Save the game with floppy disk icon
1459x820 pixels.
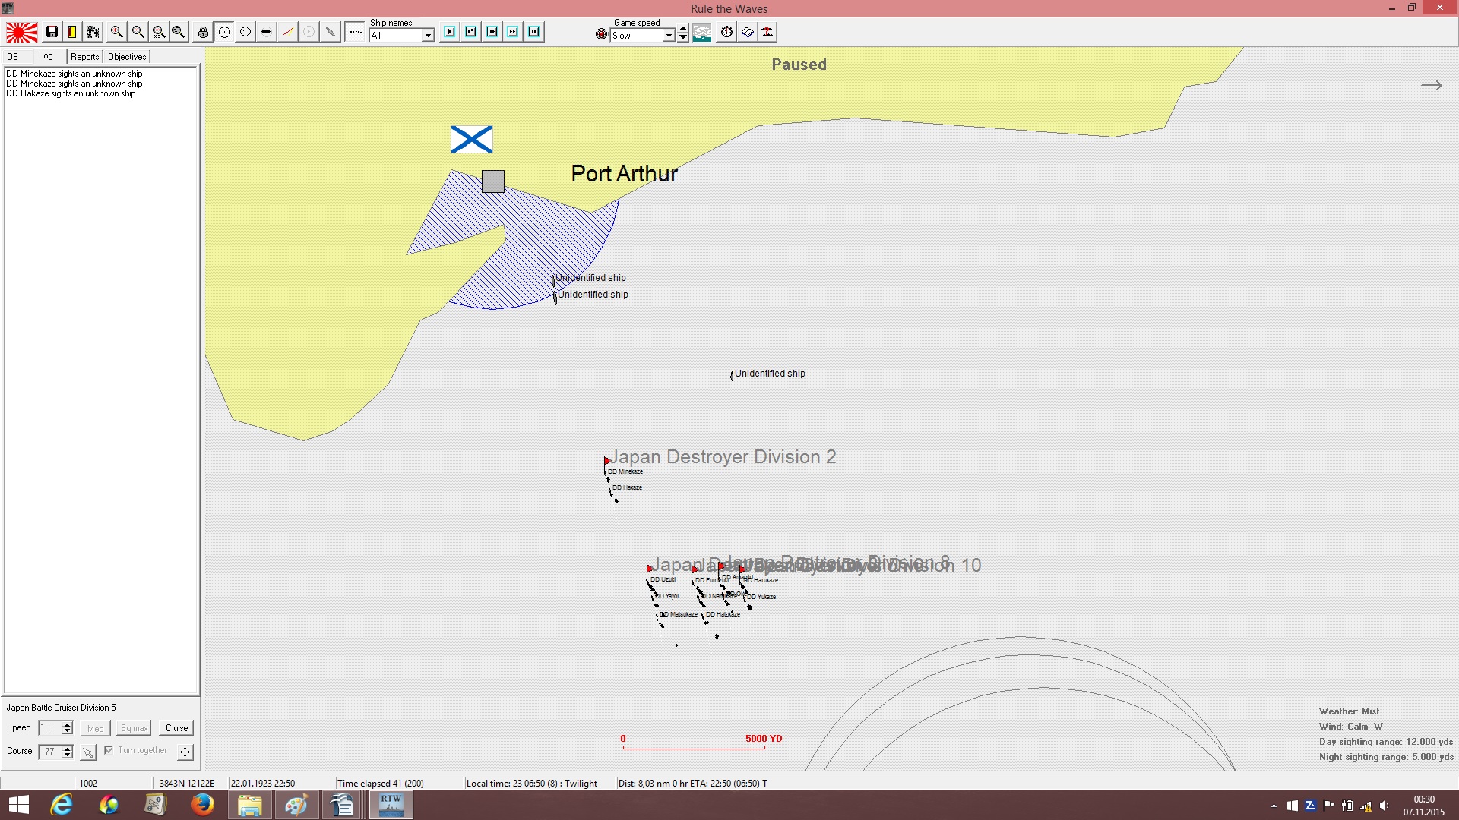click(52, 32)
